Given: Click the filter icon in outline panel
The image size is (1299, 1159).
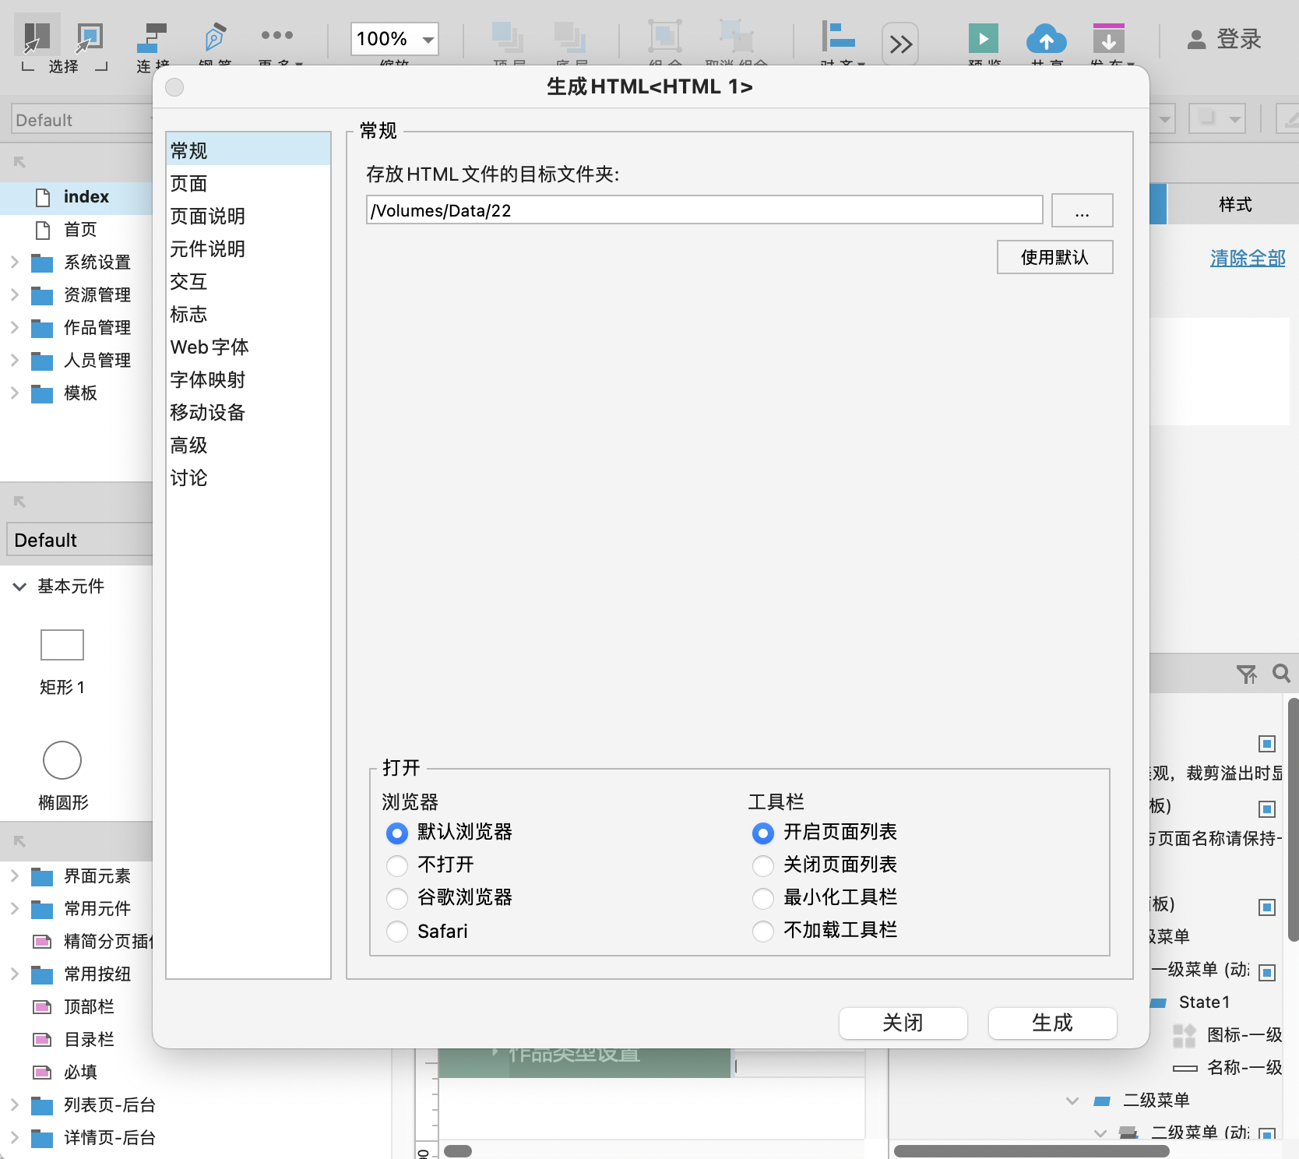Looking at the screenshot, I should pyautogui.click(x=1246, y=674).
